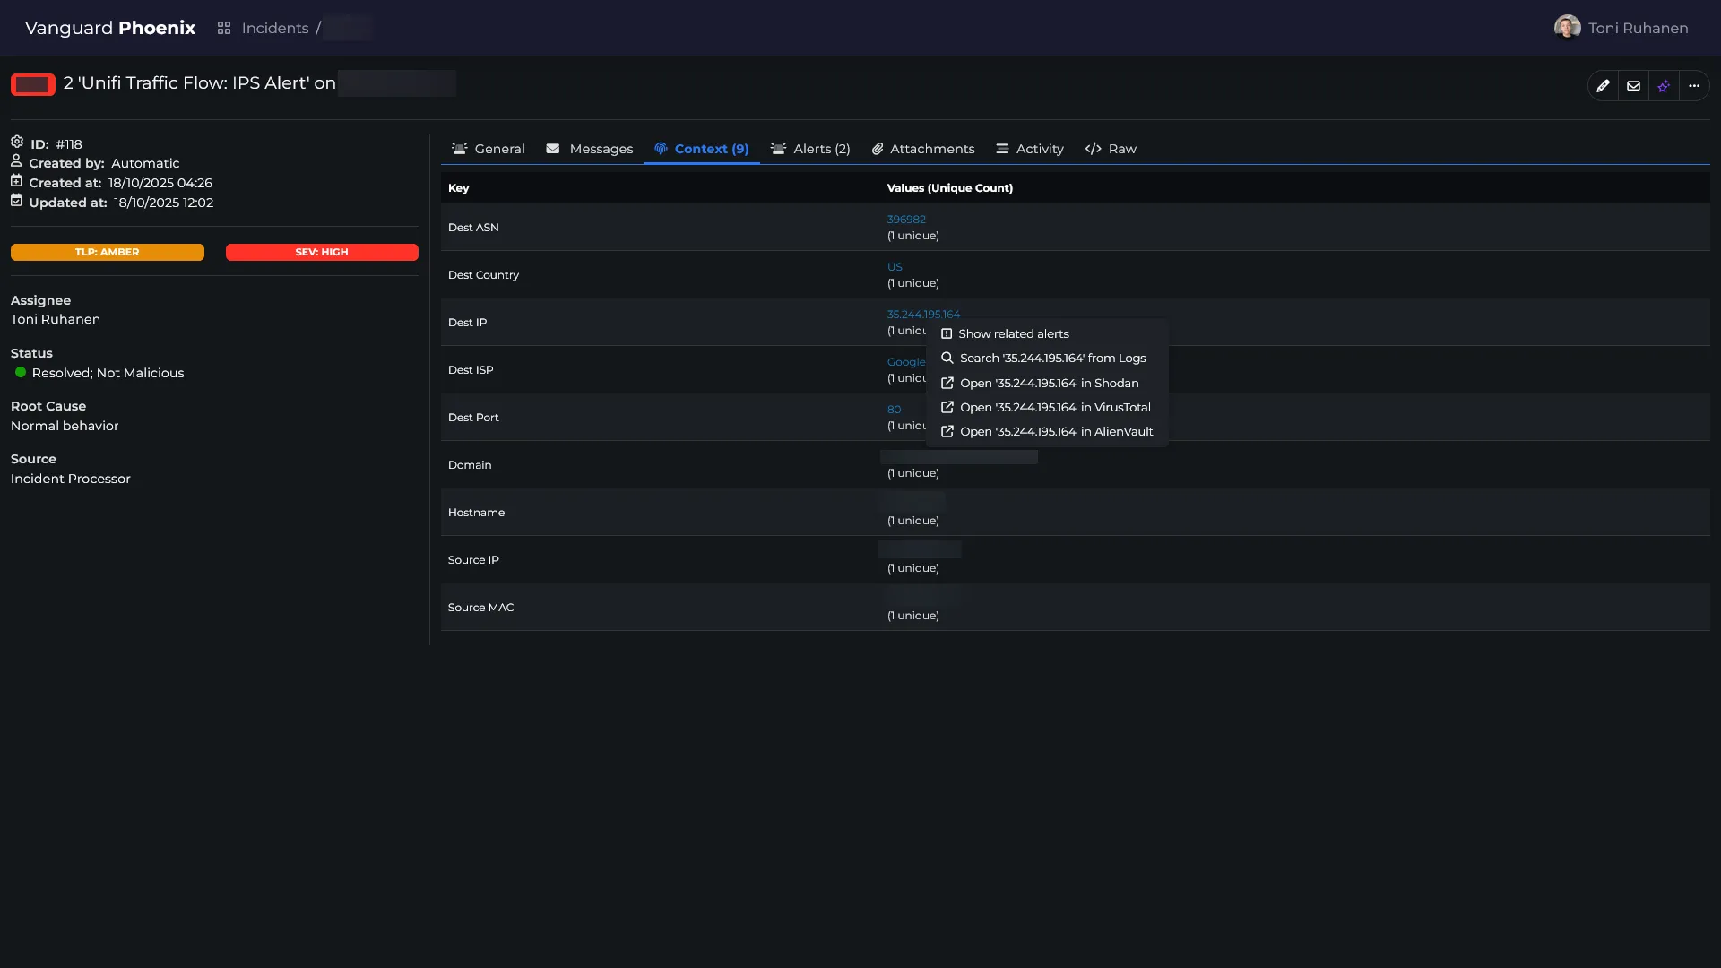Click the Incidents grid icon in breadcrumb
This screenshot has height=968, width=1721.
point(224,29)
